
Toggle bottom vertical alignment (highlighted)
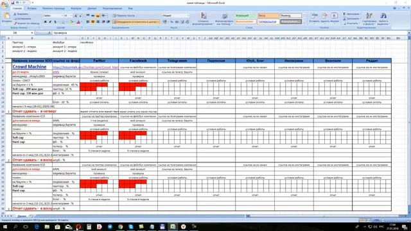pyautogui.click(x=98, y=15)
